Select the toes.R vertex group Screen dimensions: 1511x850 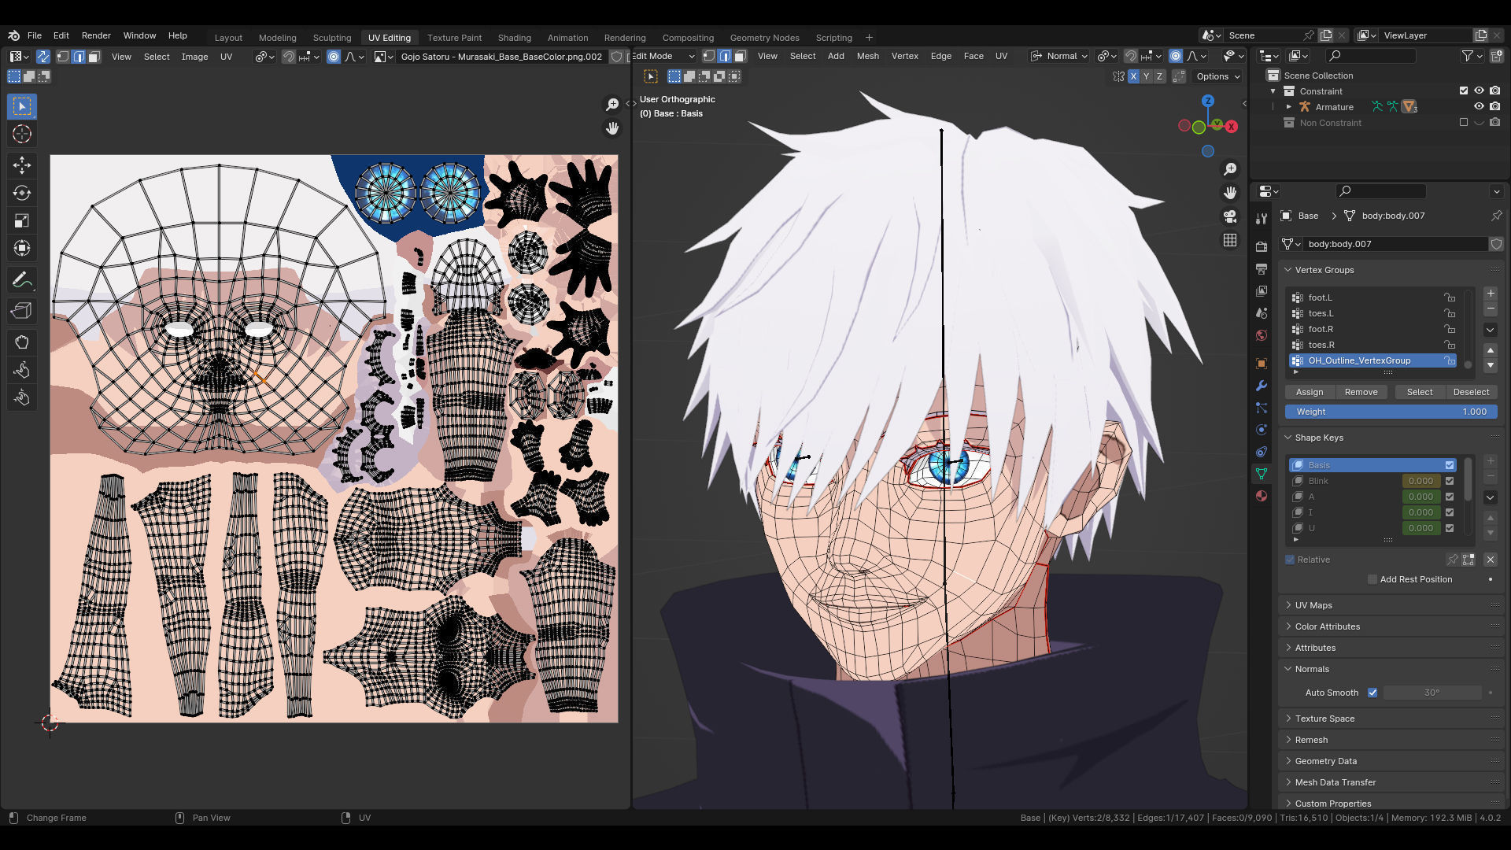click(x=1372, y=345)
